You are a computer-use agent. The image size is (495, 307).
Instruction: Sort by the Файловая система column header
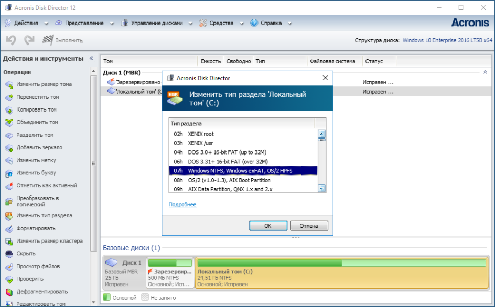334,61
